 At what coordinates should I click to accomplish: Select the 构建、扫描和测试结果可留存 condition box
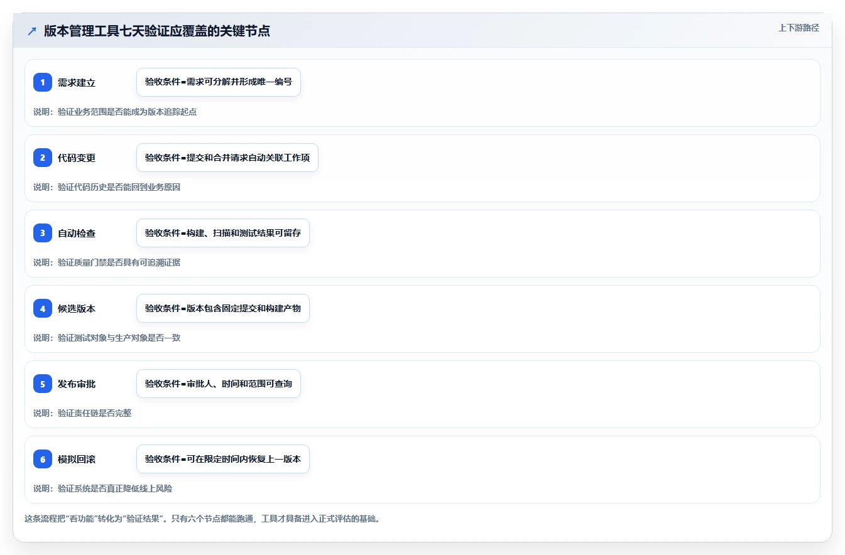[x=223, y=233]
